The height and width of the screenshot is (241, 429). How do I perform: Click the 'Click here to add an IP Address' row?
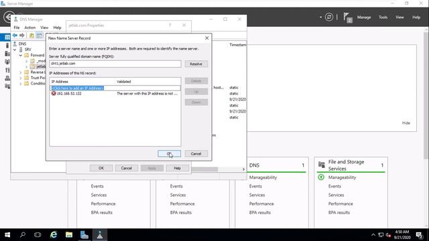click(115, 88)
